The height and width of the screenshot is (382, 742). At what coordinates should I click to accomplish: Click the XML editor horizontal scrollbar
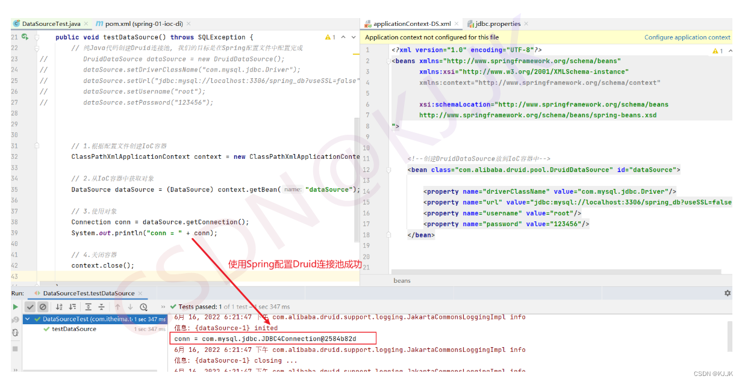(x=555, y=272)
